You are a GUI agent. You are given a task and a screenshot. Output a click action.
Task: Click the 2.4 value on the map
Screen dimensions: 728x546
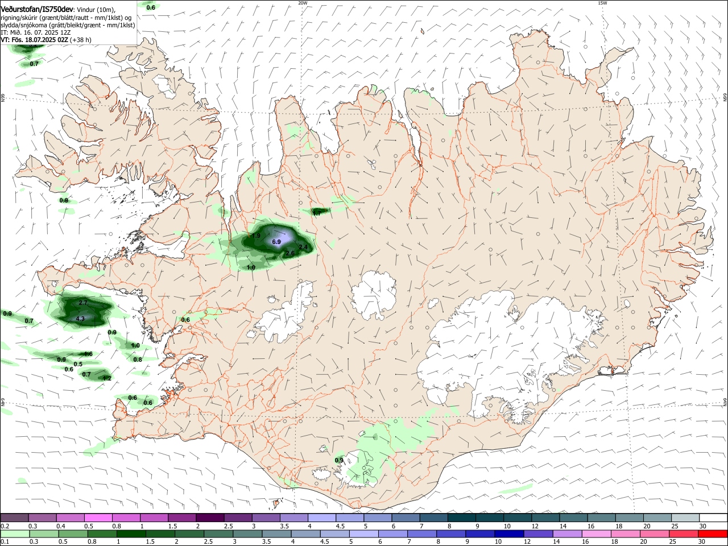pos(303,247)
